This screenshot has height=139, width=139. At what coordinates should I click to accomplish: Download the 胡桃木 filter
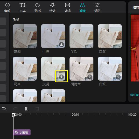[x=90, y=77]
